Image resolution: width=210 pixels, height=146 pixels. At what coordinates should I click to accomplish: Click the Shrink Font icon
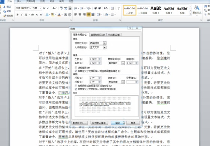pyautogui.click(x=48, y=8)
